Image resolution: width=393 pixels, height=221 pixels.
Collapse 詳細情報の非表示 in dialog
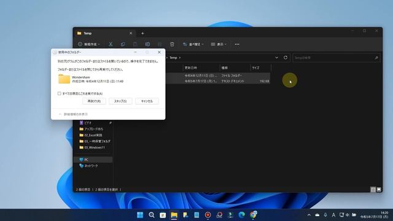point(74,114)
